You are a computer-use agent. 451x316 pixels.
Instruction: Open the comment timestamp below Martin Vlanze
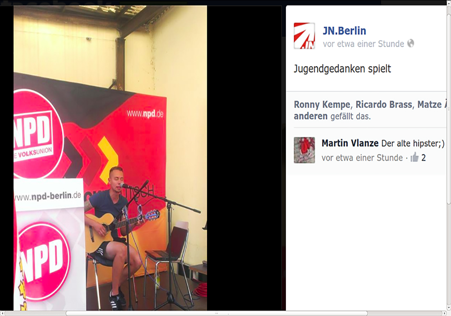(362, 158)
